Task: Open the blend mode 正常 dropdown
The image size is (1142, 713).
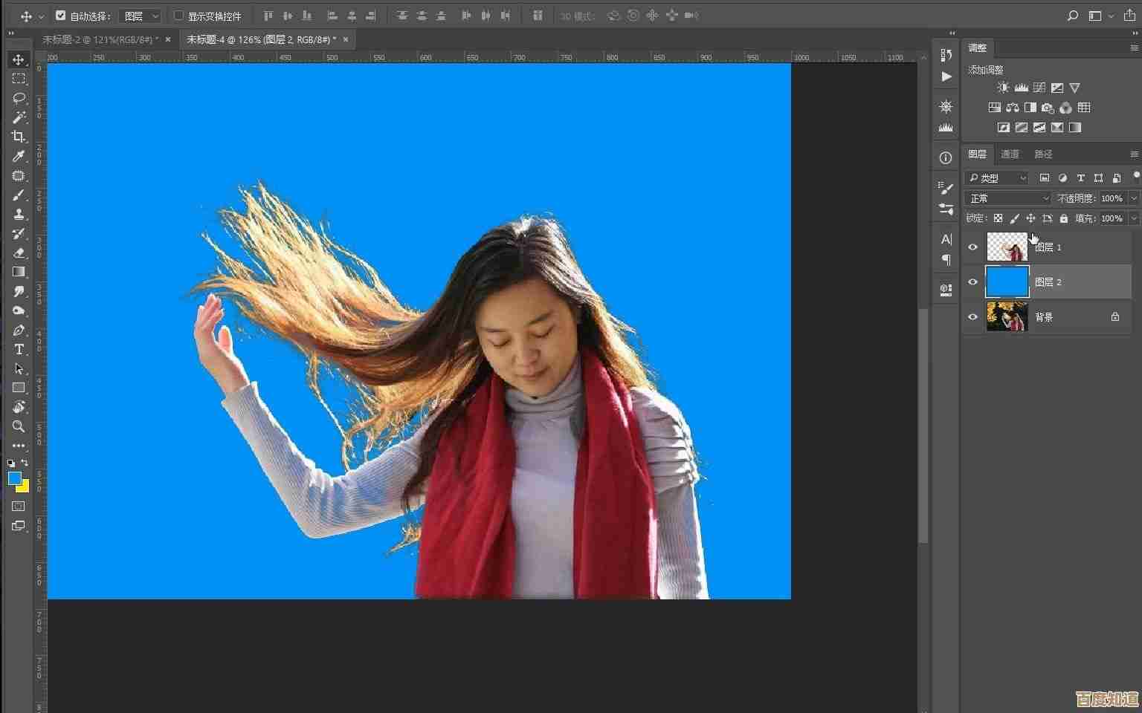Action: (1008, 198)
